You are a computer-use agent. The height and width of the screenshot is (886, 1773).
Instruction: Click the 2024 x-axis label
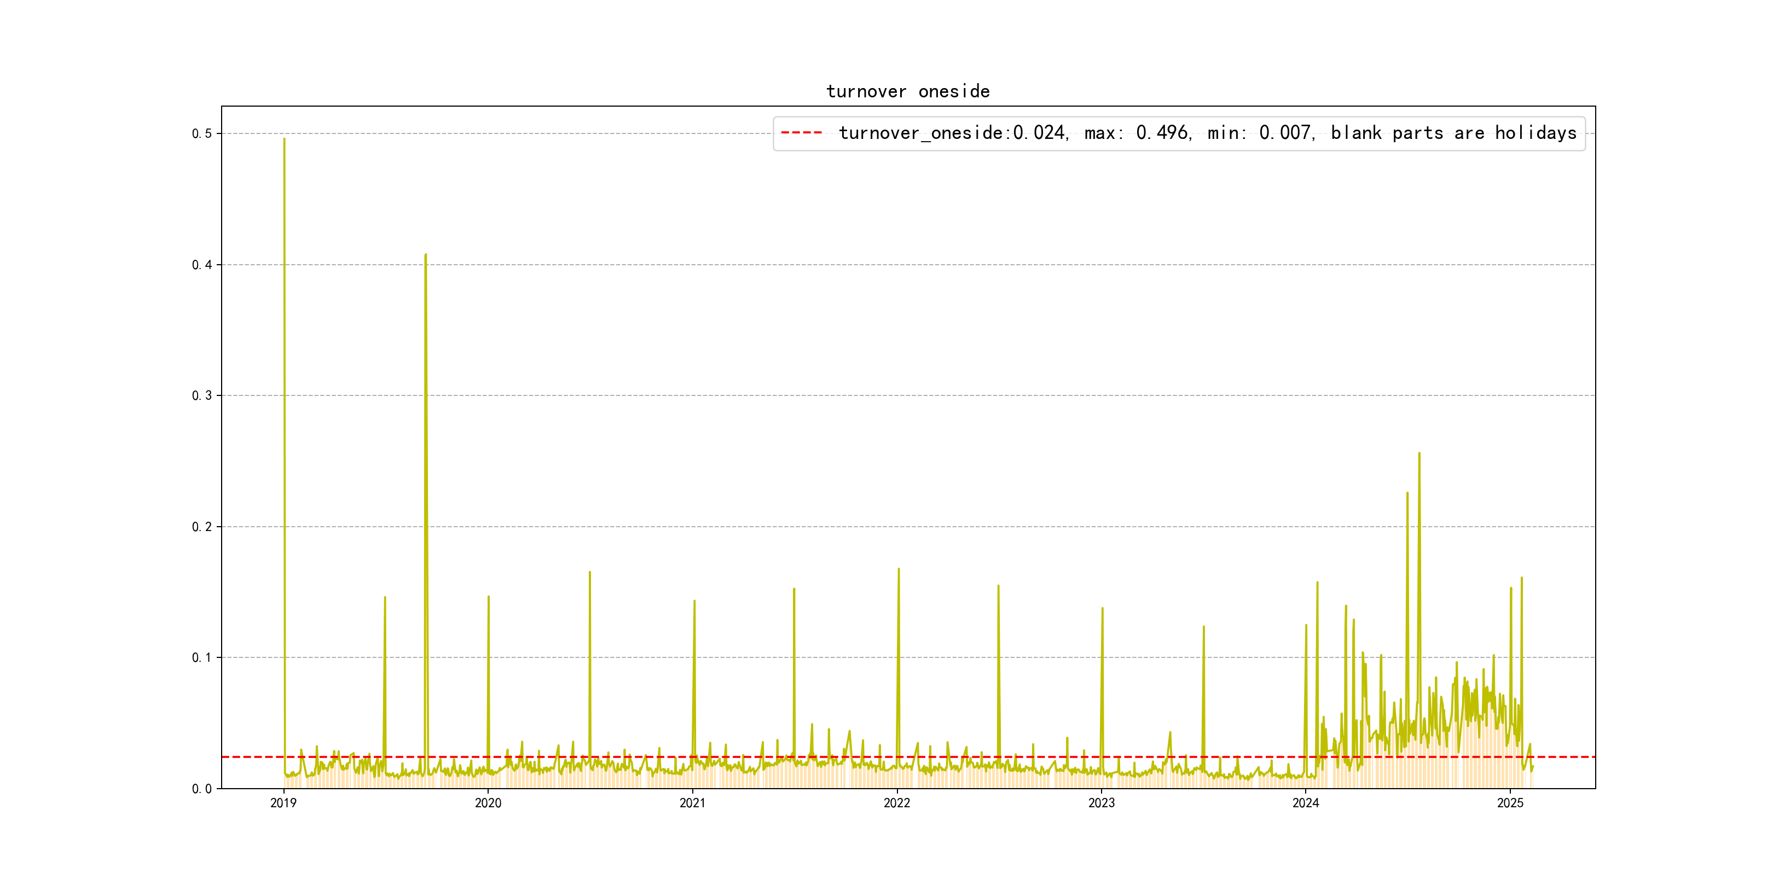pyautogui.click(x=1306, y=803)
